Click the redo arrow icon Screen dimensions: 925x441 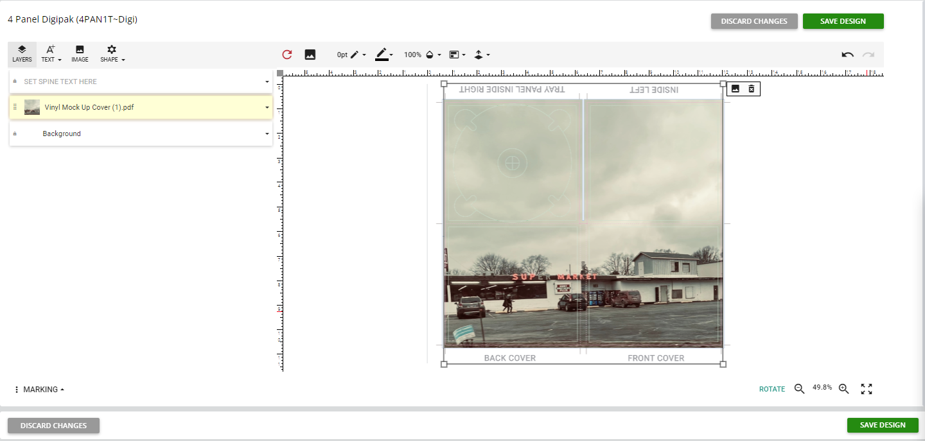[x=868, y=55]
